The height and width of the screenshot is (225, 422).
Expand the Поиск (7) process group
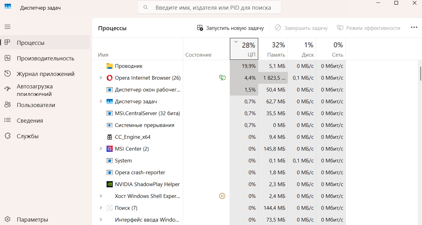(x=101, y=208)
